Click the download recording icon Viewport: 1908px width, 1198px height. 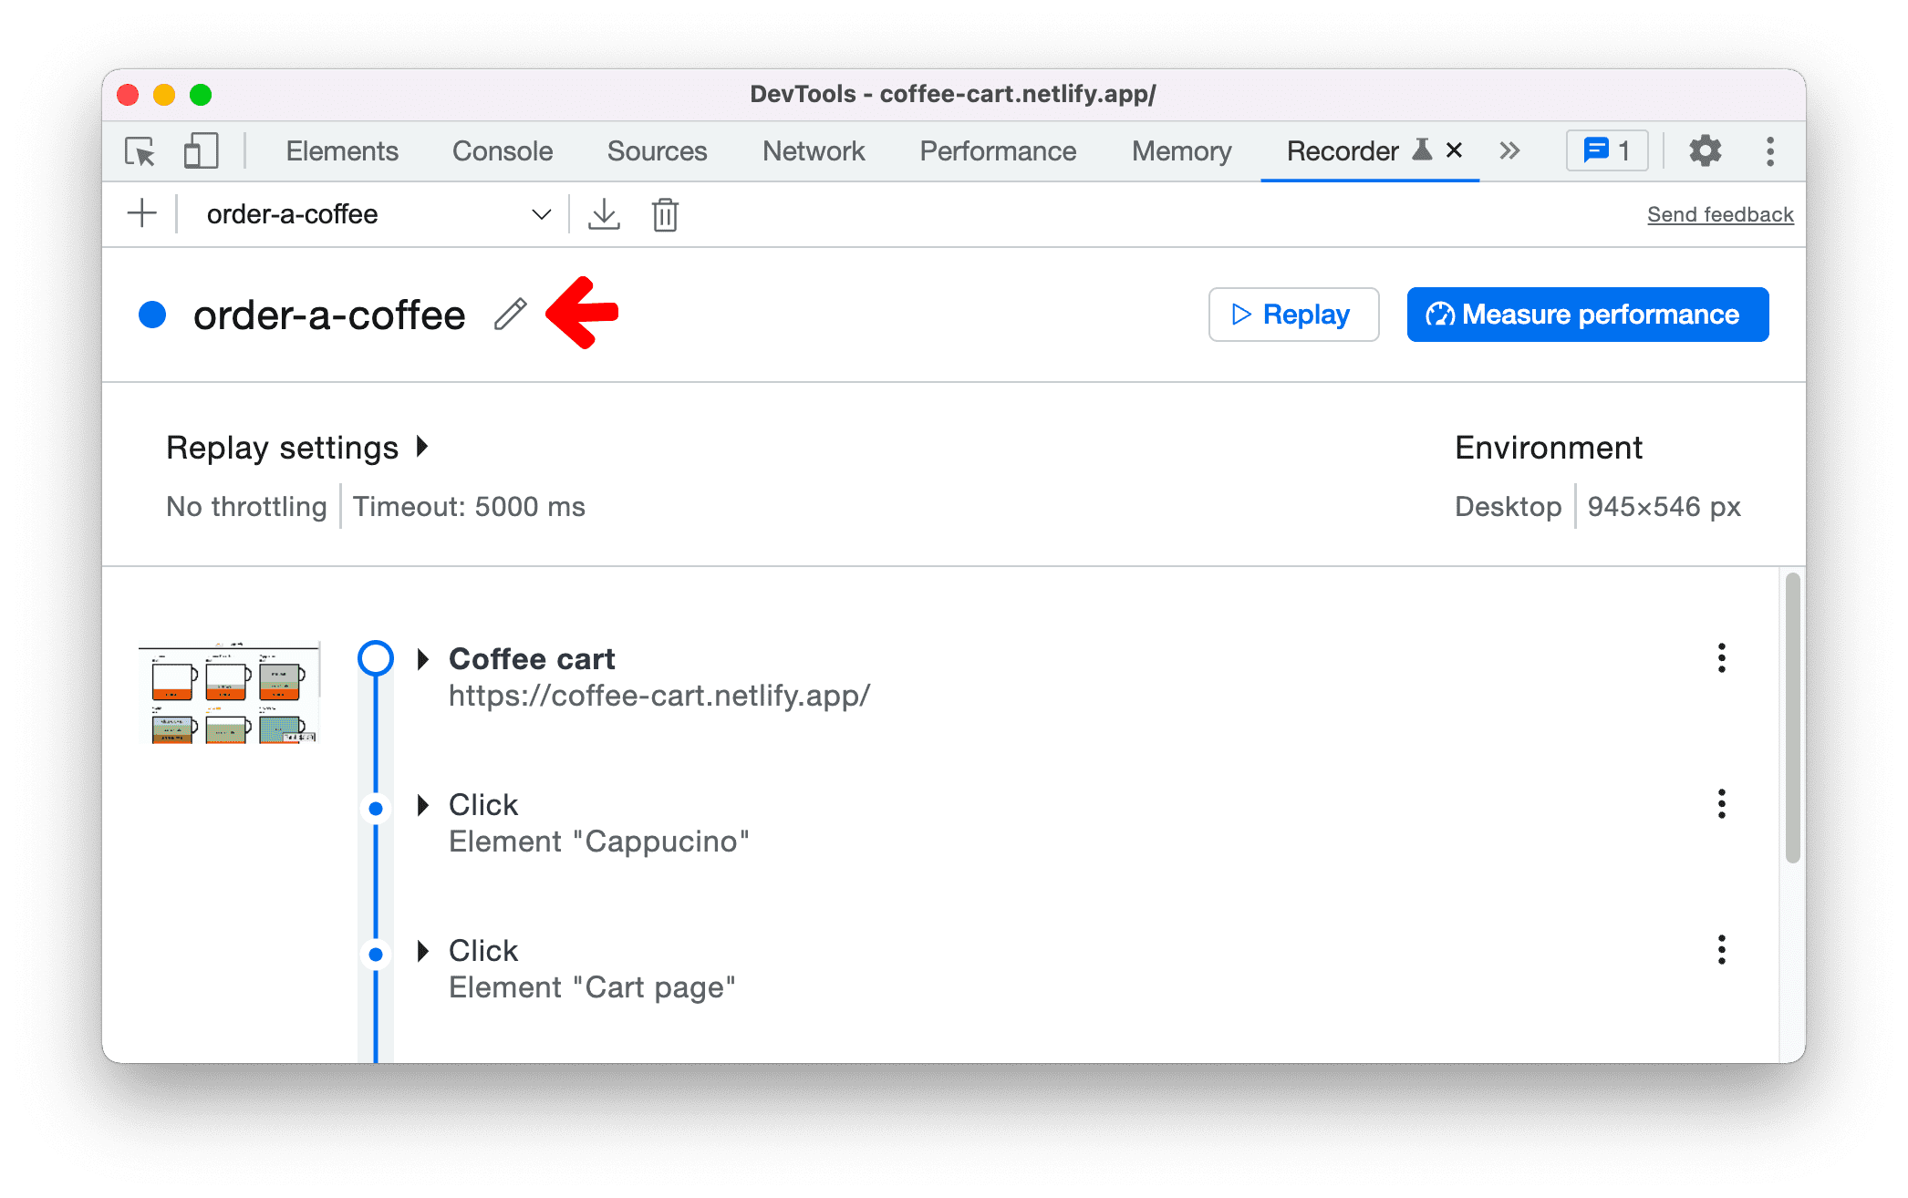click(x=604, y=212)
